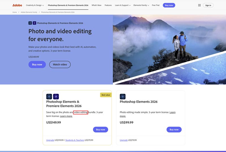Click Buy now in the top navigation
Screen dimensions: 226x152
(169, 5)
